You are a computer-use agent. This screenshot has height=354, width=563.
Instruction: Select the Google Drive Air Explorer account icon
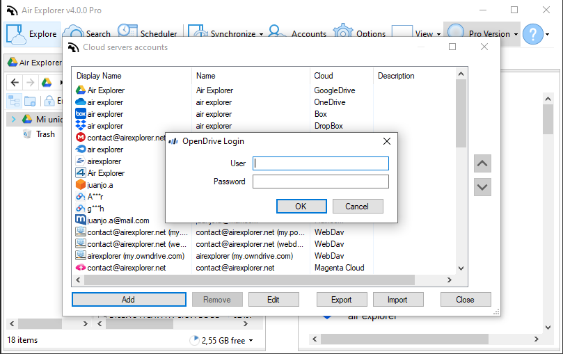coord(81,90)
